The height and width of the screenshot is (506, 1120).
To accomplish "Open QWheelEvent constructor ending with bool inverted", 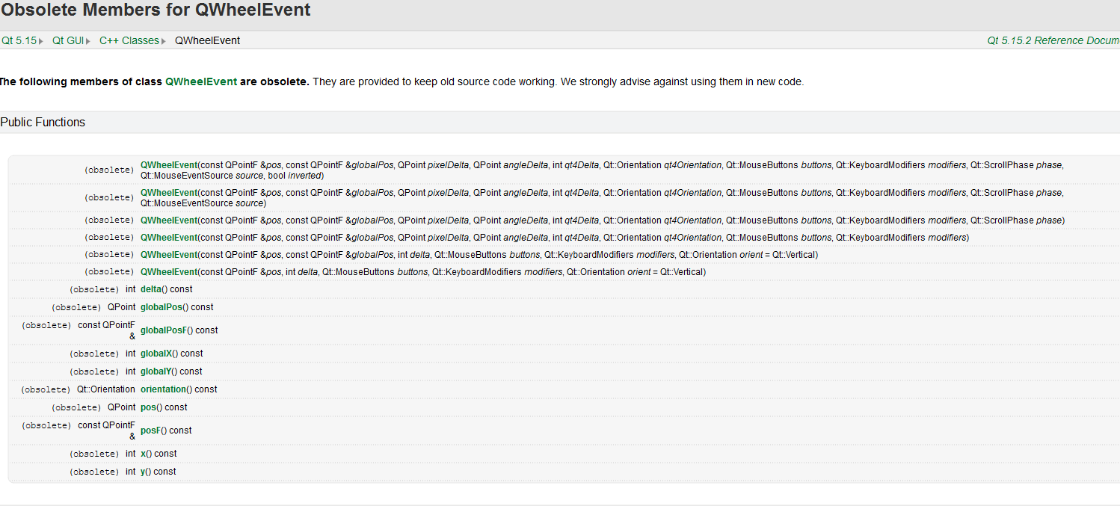I will tap(169, 165).
